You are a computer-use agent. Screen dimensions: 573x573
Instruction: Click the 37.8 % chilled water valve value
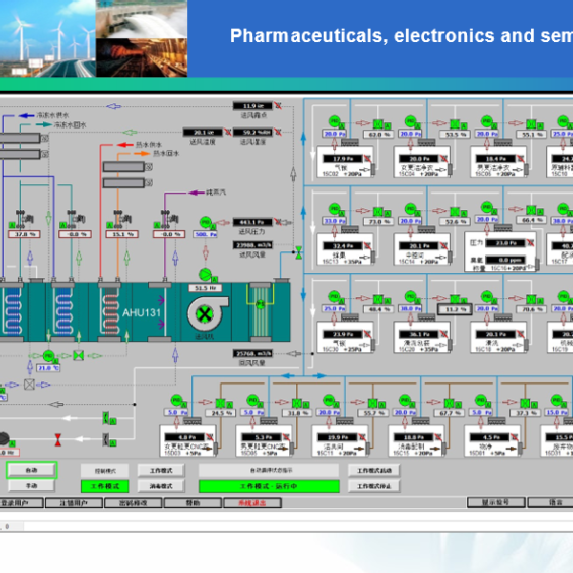pyautogui.click(x=26, y=233)
